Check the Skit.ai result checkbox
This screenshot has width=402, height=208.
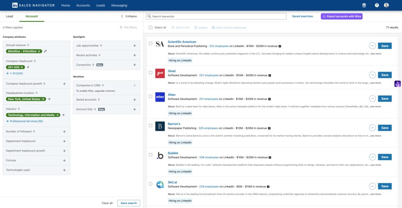pyautogui.click(x=150, y=184)
